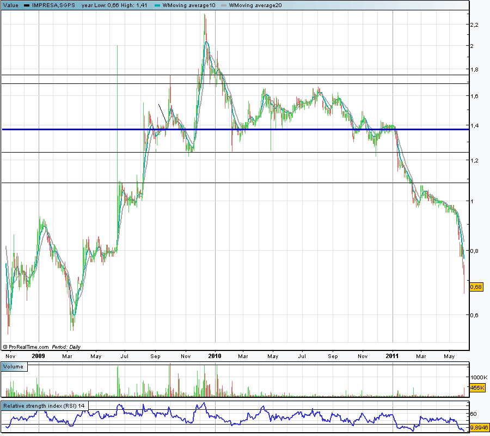Click the 1000K volume axis label

[479, 378]
